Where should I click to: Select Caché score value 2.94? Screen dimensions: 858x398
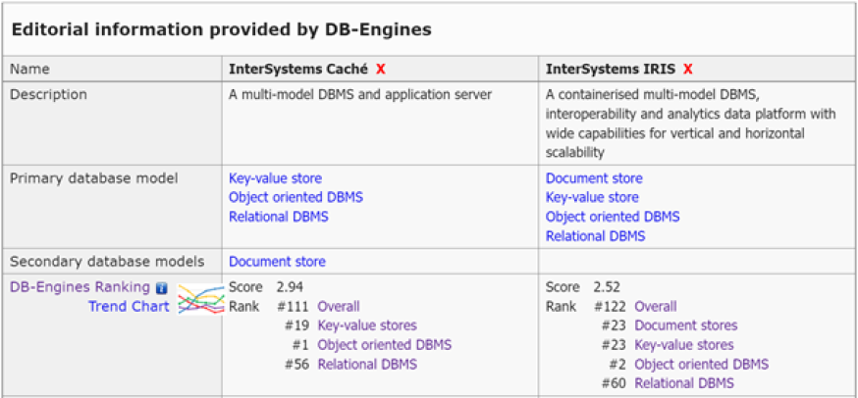coord(290,287)
